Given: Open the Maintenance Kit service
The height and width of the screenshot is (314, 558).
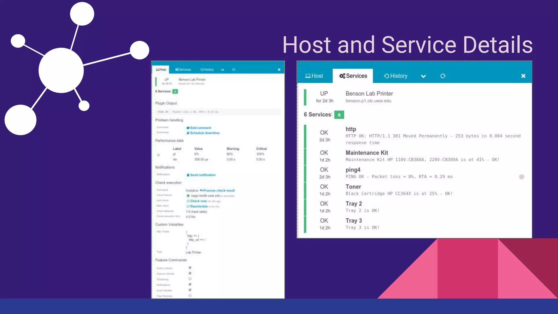Looking at the screenshot, I should [367, 153].
